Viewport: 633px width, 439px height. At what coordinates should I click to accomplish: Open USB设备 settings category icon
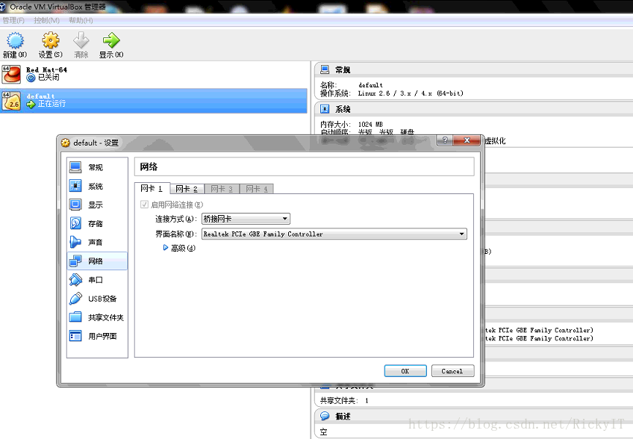click(75, 299)
